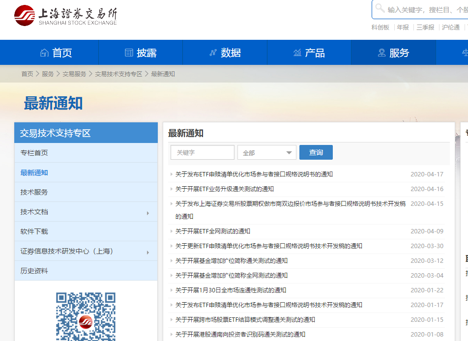Select 技术文档 in the sidebar
The width and height of the screenshot is (468, 341).
86,212
